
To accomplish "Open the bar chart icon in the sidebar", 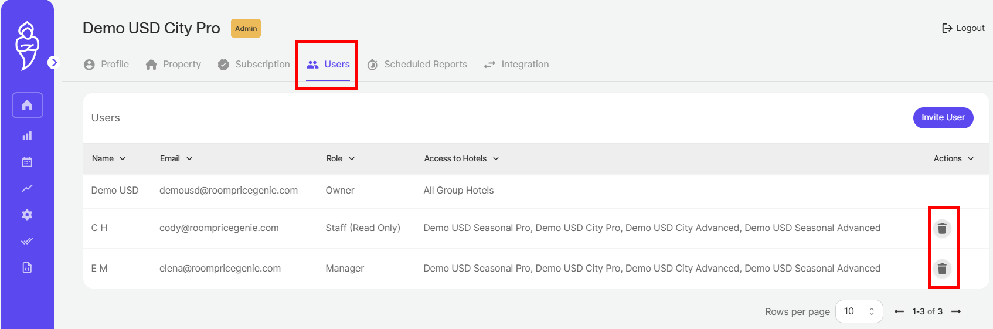I will coord(27,135).
